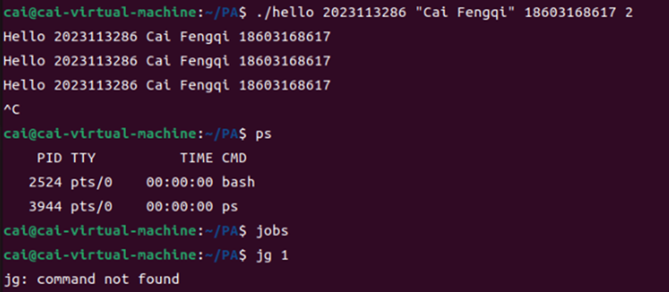The height and width of the screenshot is (292, 669).
Task: Click 00:00:00 in the 3944 row
Action: tap(179, 206)
